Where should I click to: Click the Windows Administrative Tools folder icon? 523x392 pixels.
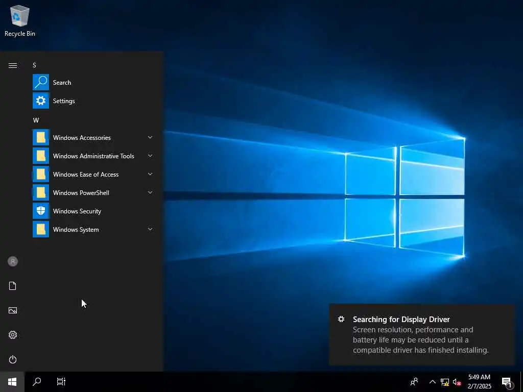click(x=41, y=156)
